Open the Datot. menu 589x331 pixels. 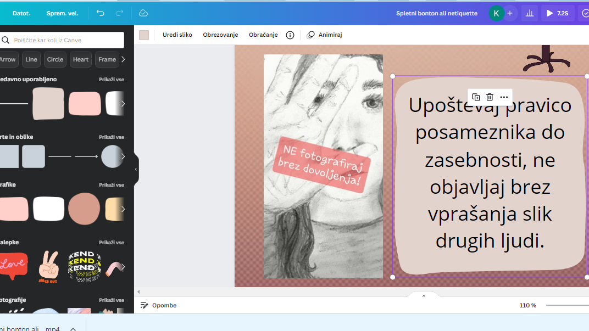(x=21, y=13)
